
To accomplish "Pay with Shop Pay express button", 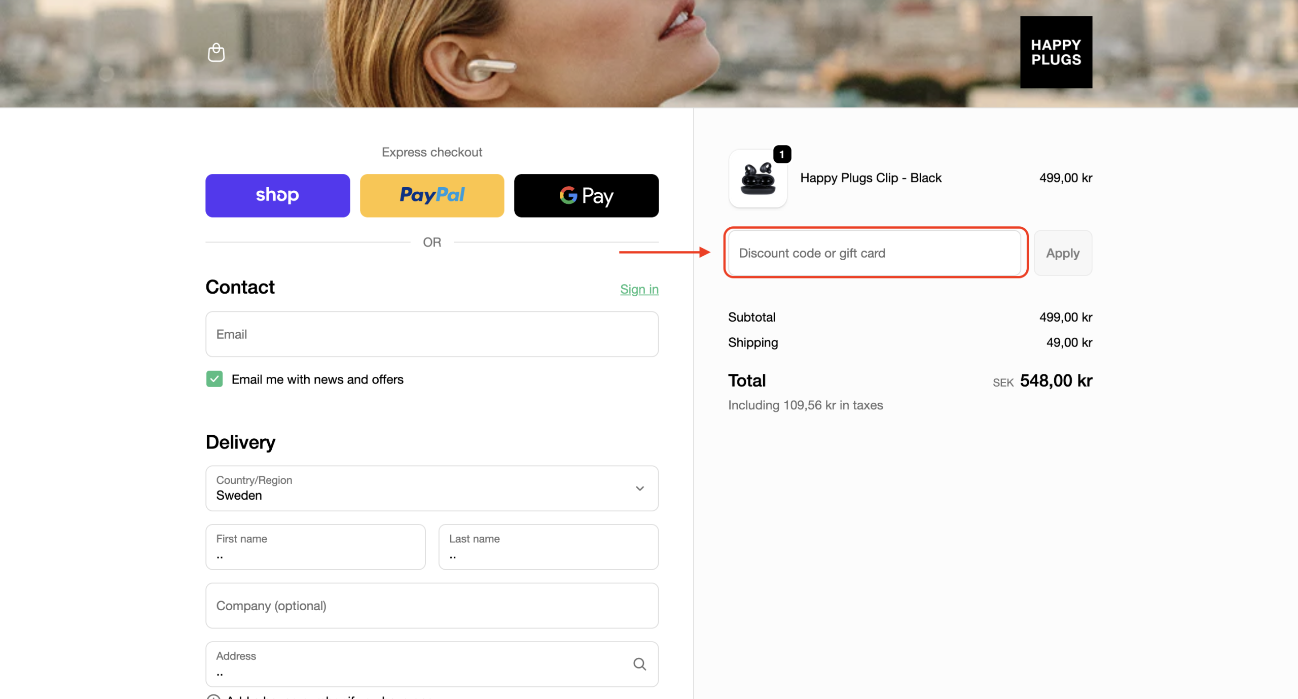I will (277, 196).
